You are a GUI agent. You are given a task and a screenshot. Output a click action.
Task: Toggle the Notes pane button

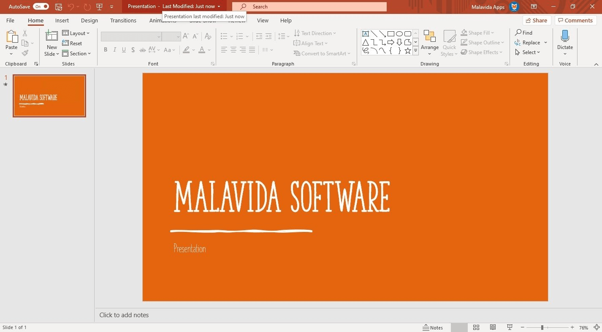[x=433, y=327]
